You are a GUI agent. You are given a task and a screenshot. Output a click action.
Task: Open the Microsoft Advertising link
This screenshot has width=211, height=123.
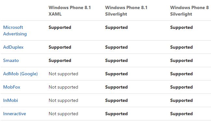click(x=15, y=31)
